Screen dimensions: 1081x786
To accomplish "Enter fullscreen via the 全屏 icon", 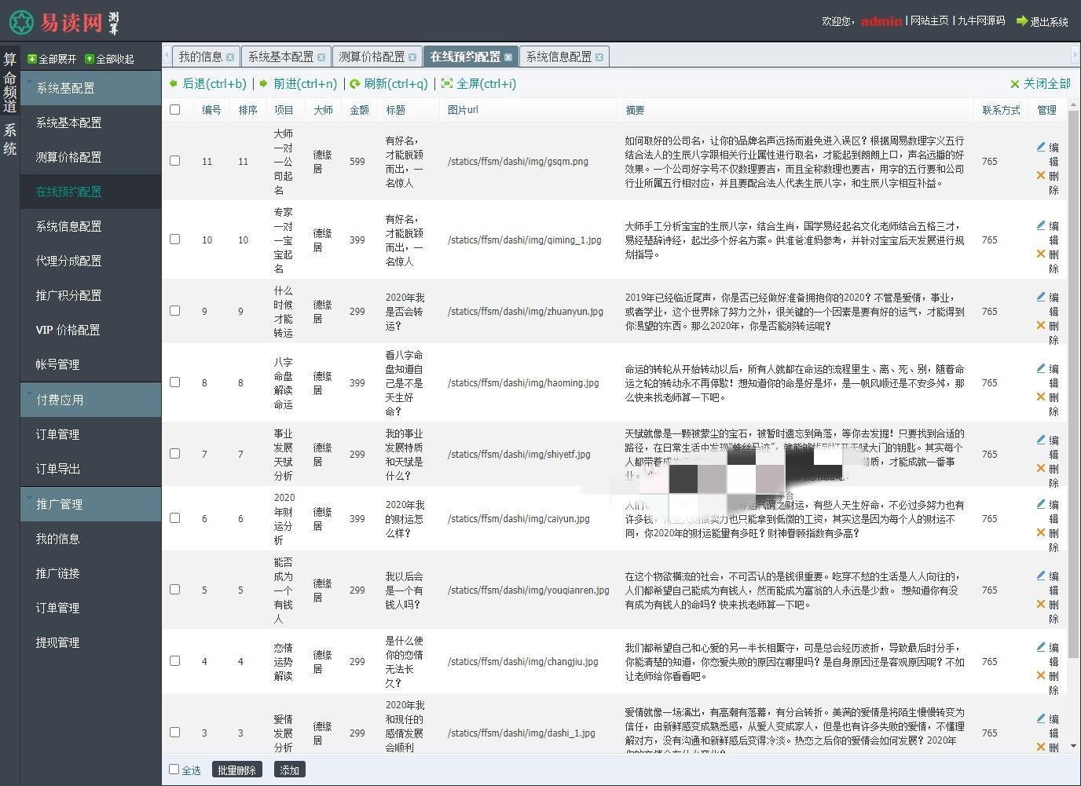I will pos(446,83).
